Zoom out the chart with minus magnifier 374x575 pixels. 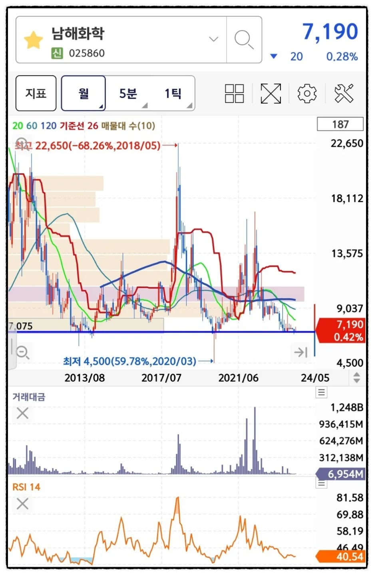point(22,353)
